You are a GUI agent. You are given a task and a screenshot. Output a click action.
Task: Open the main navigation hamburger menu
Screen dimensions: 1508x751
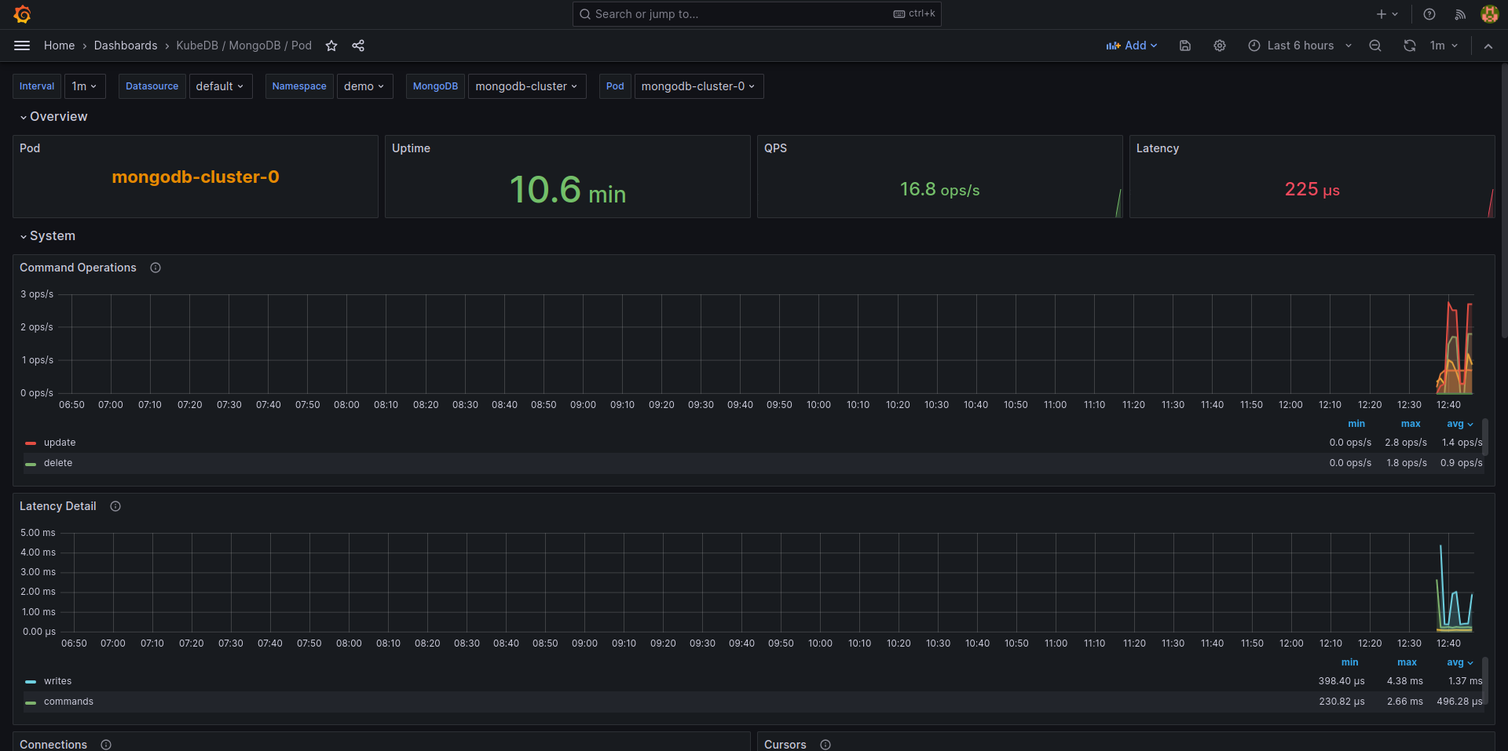point(22,45)
